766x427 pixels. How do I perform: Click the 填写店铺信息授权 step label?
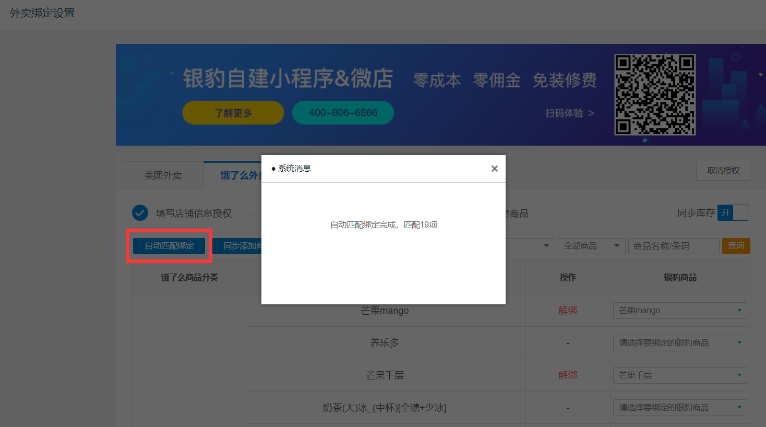[194, 214]
